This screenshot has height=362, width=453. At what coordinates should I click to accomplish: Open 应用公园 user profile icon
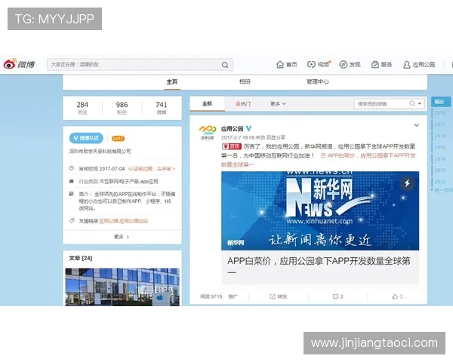[406, 64]
